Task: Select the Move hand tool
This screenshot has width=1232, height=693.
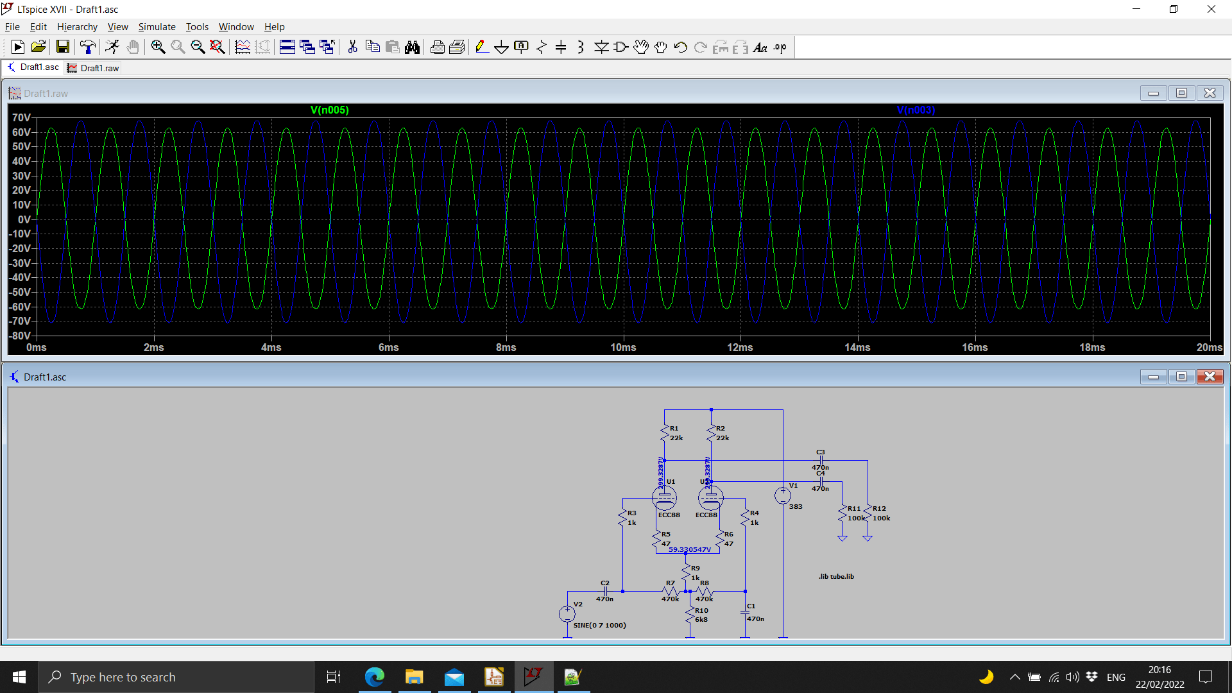Action: point(641,47)
